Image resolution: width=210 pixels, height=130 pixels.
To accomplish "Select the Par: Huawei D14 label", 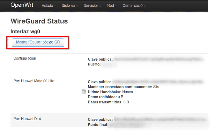I will tap(27, 119).
